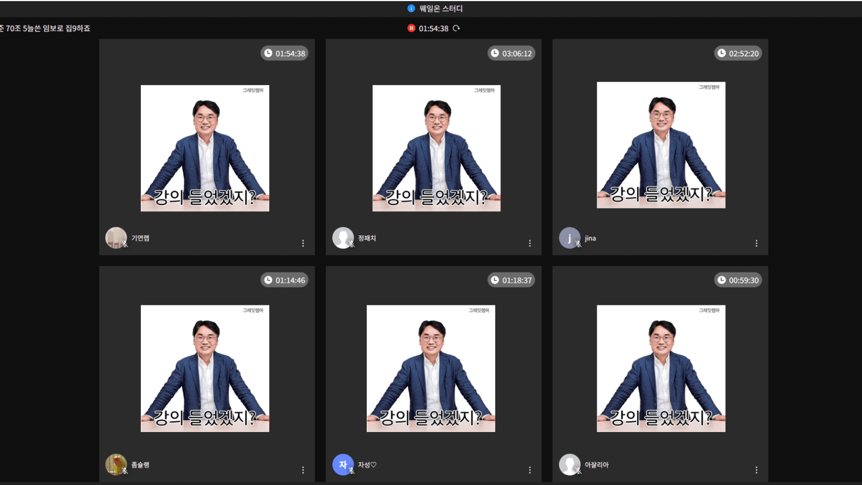This screenshot has width=862, height=485.
Task: Click the info icon beside 웨일온 스터디 title
Action: click(x=411, y=8)
